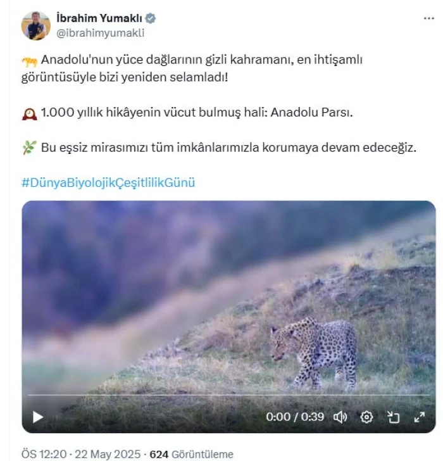Seek along the video progress bar

tap(228, 395)
